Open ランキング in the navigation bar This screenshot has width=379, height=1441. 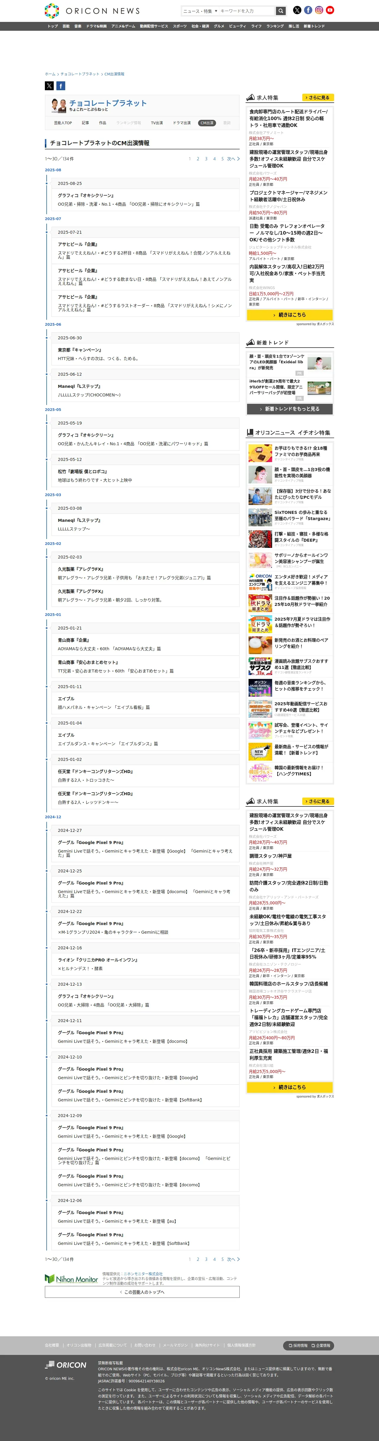click(x=275, y=26)
